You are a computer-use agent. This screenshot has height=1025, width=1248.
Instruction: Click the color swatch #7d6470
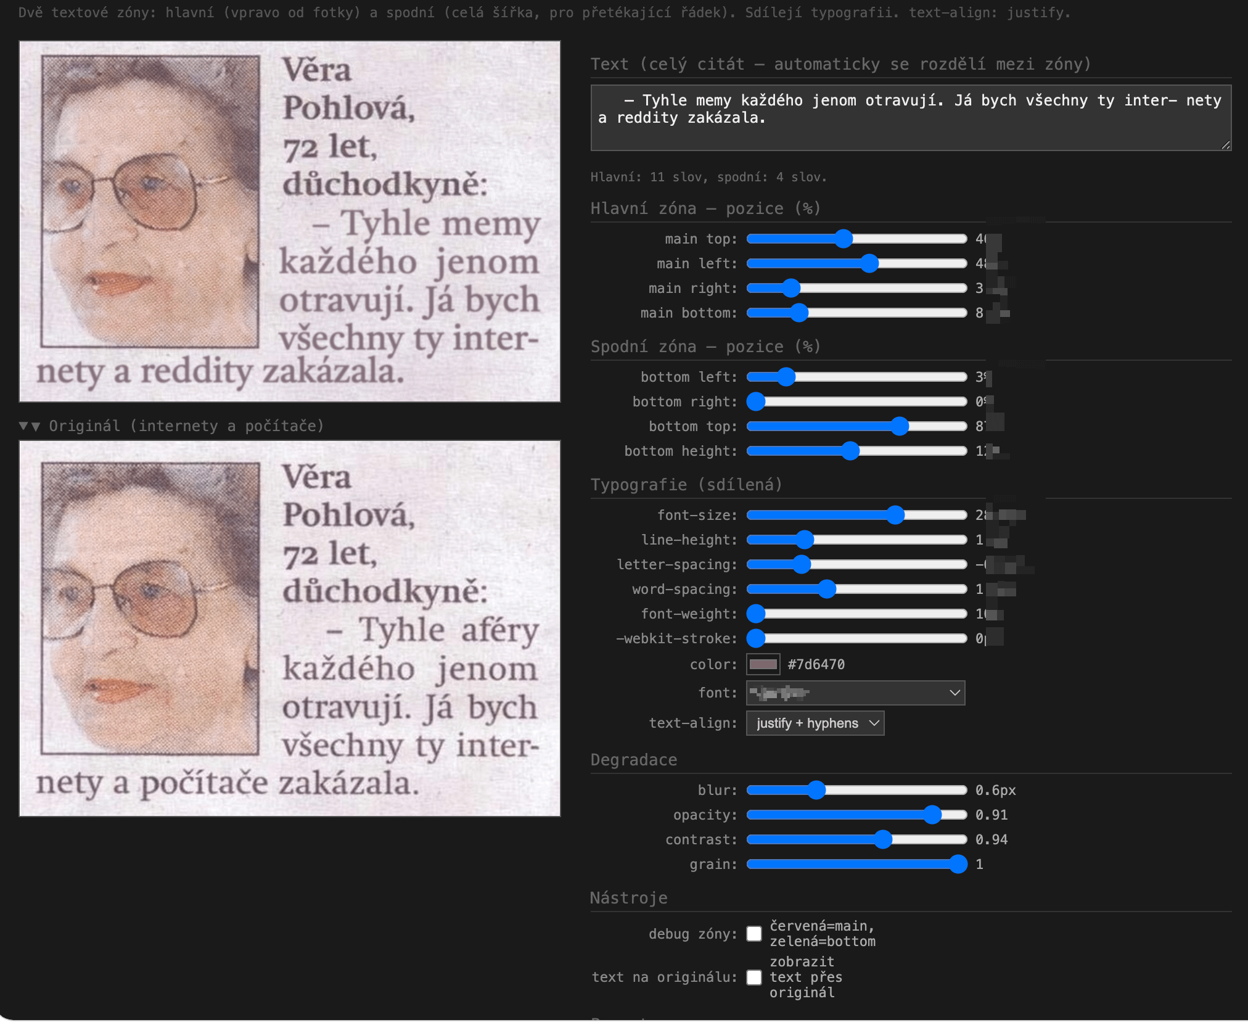pos(763,664)
